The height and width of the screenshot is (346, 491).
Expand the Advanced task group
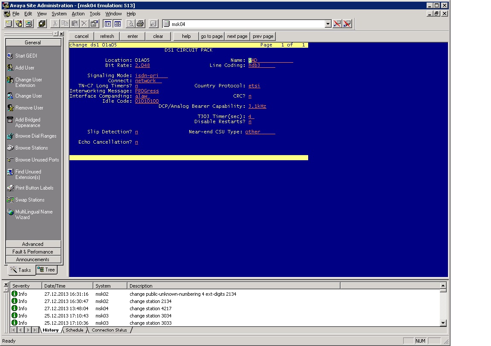pos(33,244)
